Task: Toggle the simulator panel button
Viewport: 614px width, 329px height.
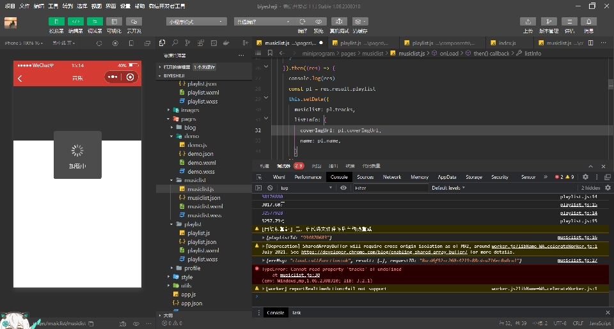Action: click(x=56, y=22)
